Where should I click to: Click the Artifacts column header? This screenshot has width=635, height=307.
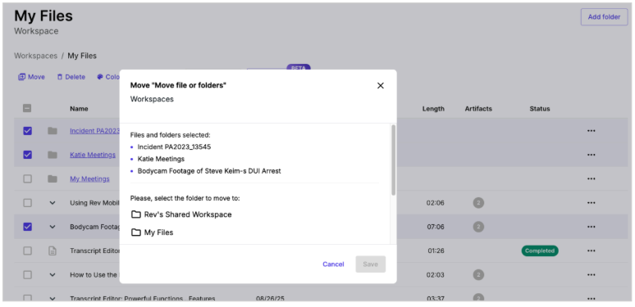pyautogui.click(x=478, y=109)
